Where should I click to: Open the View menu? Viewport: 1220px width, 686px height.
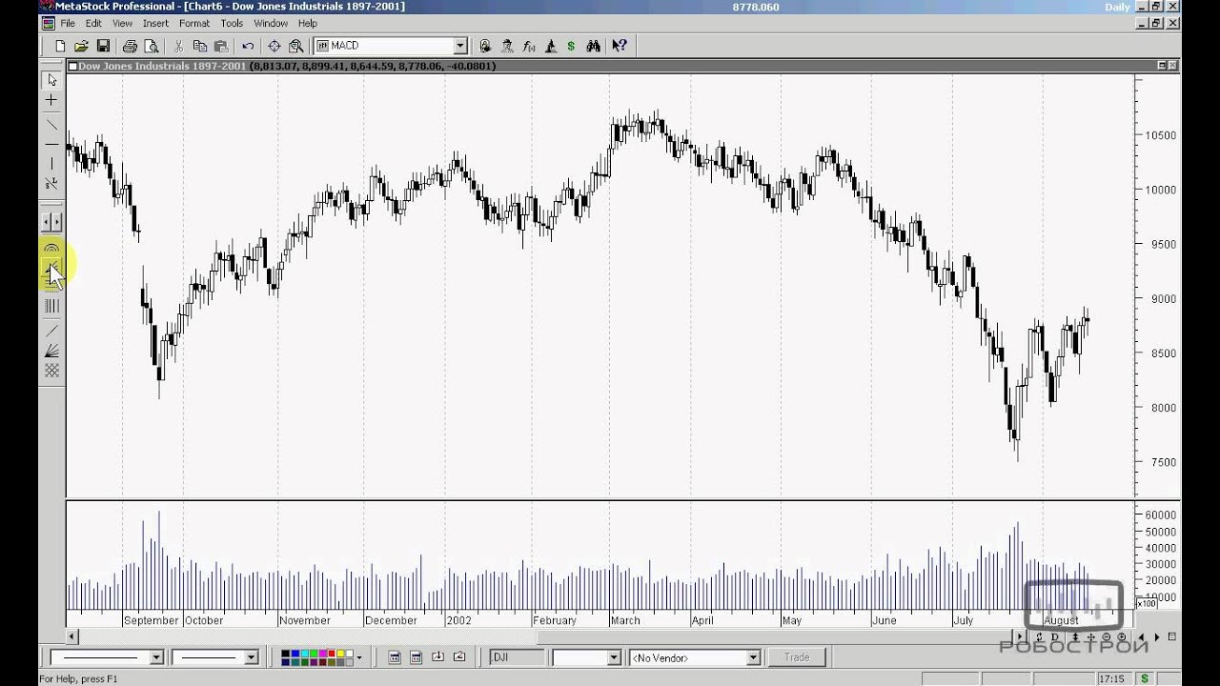pos(123,23)
